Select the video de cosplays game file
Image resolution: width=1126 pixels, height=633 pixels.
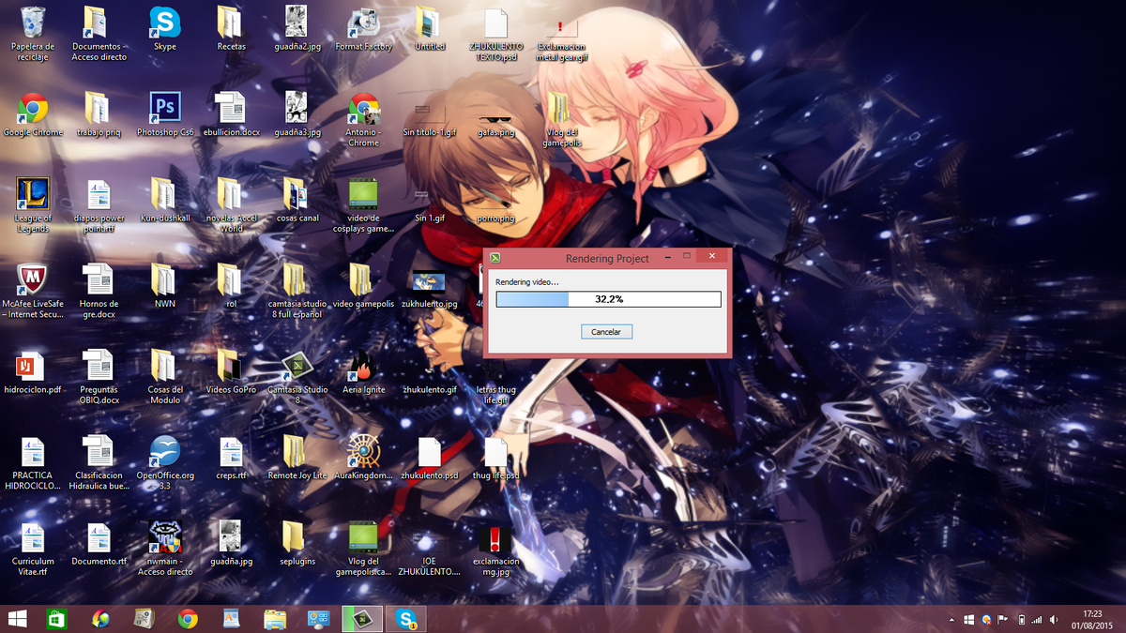(363, 205)
